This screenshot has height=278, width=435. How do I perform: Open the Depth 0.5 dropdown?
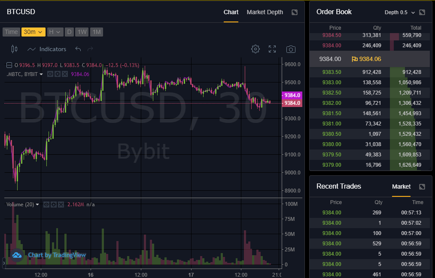click(x=399, y=12)
